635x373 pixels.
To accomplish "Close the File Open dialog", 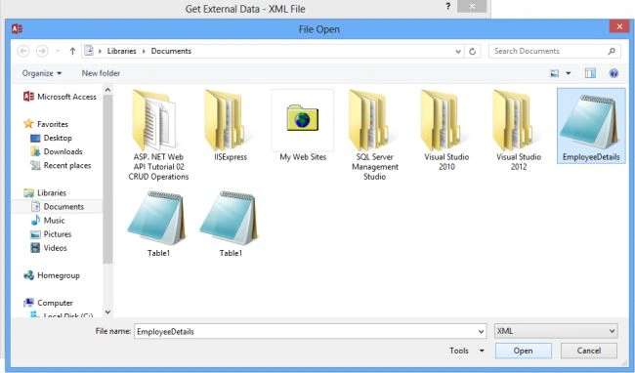I will [619, 26].
